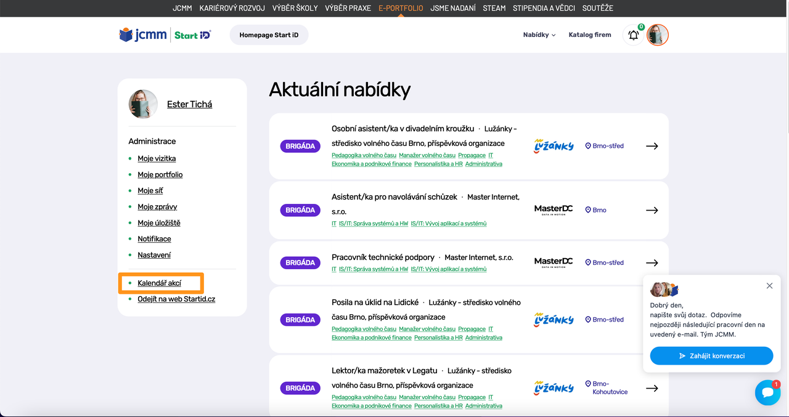789x417 pixels.
Task: Click BRIGÁDA badge on Pracovník technické podpory
Action: (300, 262)
